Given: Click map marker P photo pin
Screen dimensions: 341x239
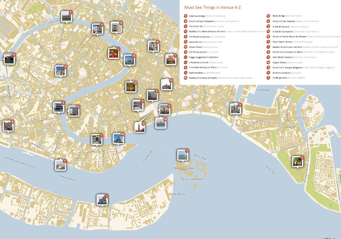Looking at the screenshot, I should 138,106.
